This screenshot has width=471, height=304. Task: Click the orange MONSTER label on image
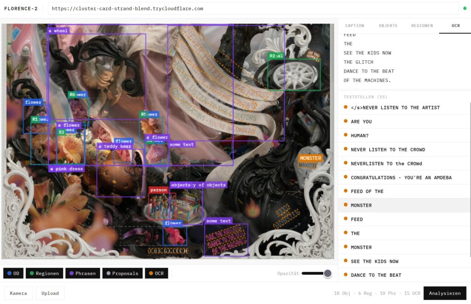click(310, 158)
